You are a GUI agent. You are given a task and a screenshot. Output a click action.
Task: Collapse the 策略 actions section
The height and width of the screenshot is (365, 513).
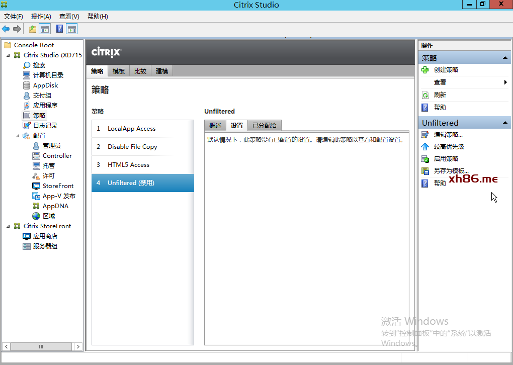click(505, 58)
